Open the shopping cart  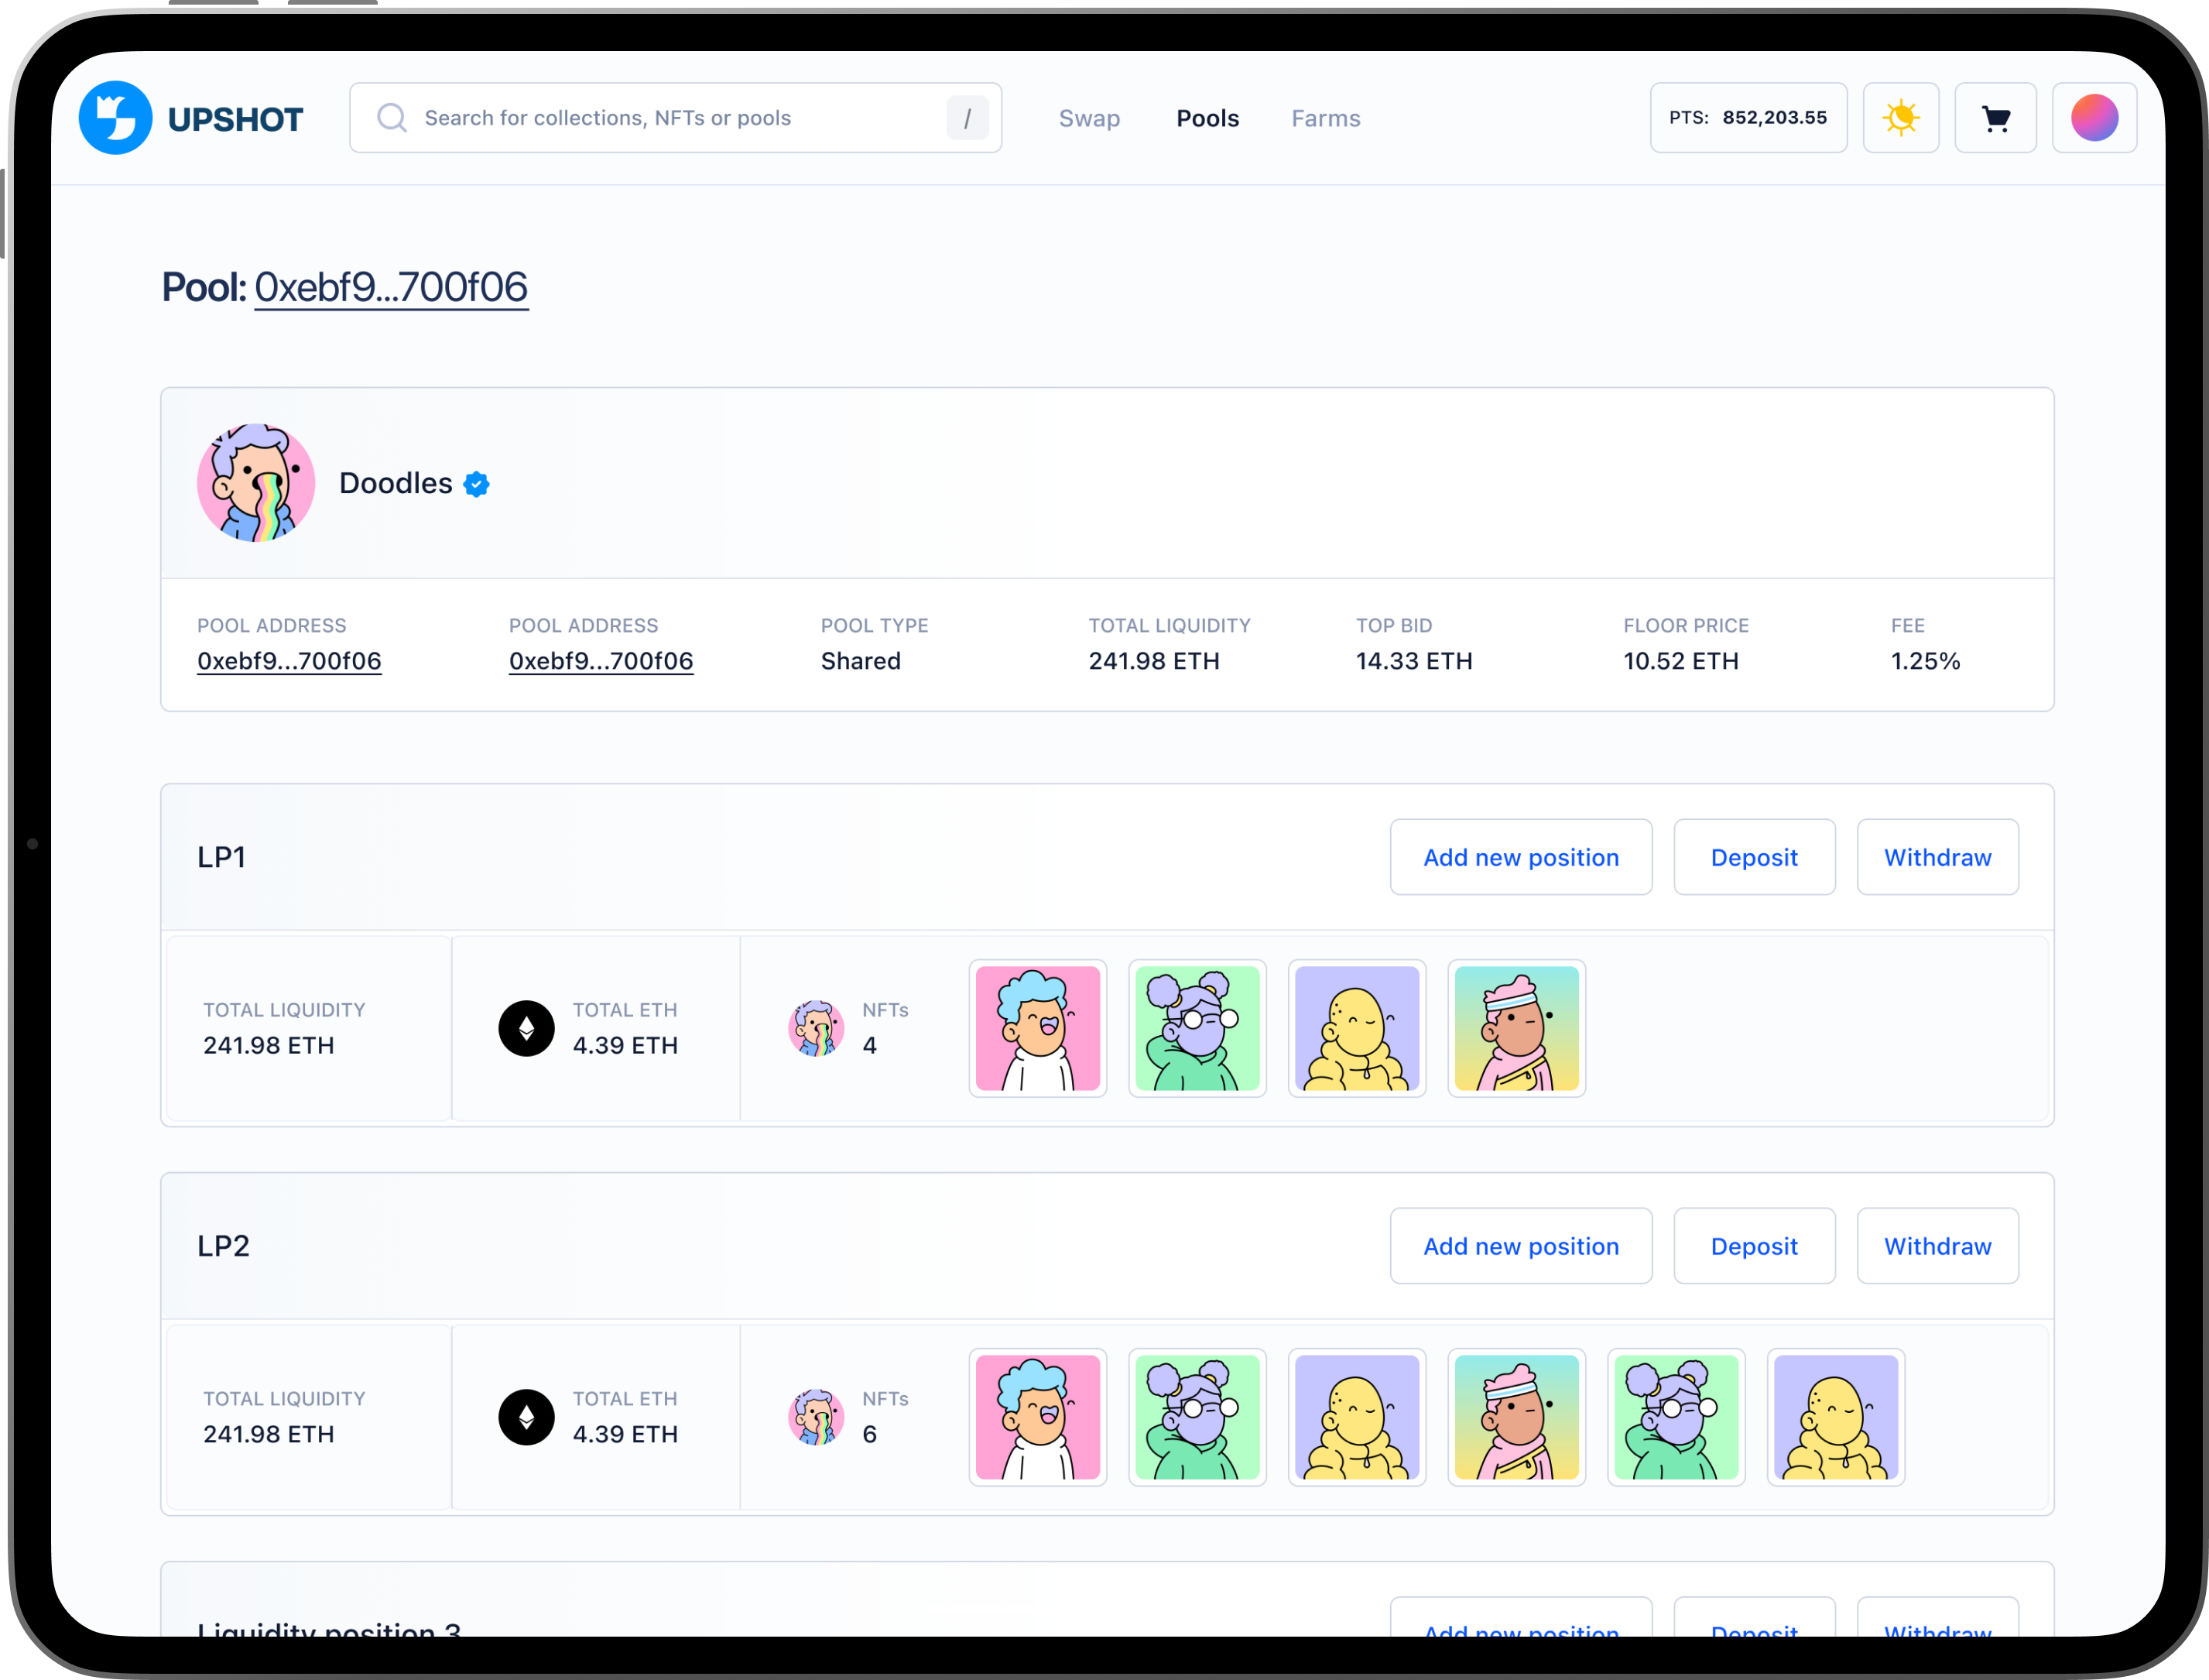tap(1995, 118)
